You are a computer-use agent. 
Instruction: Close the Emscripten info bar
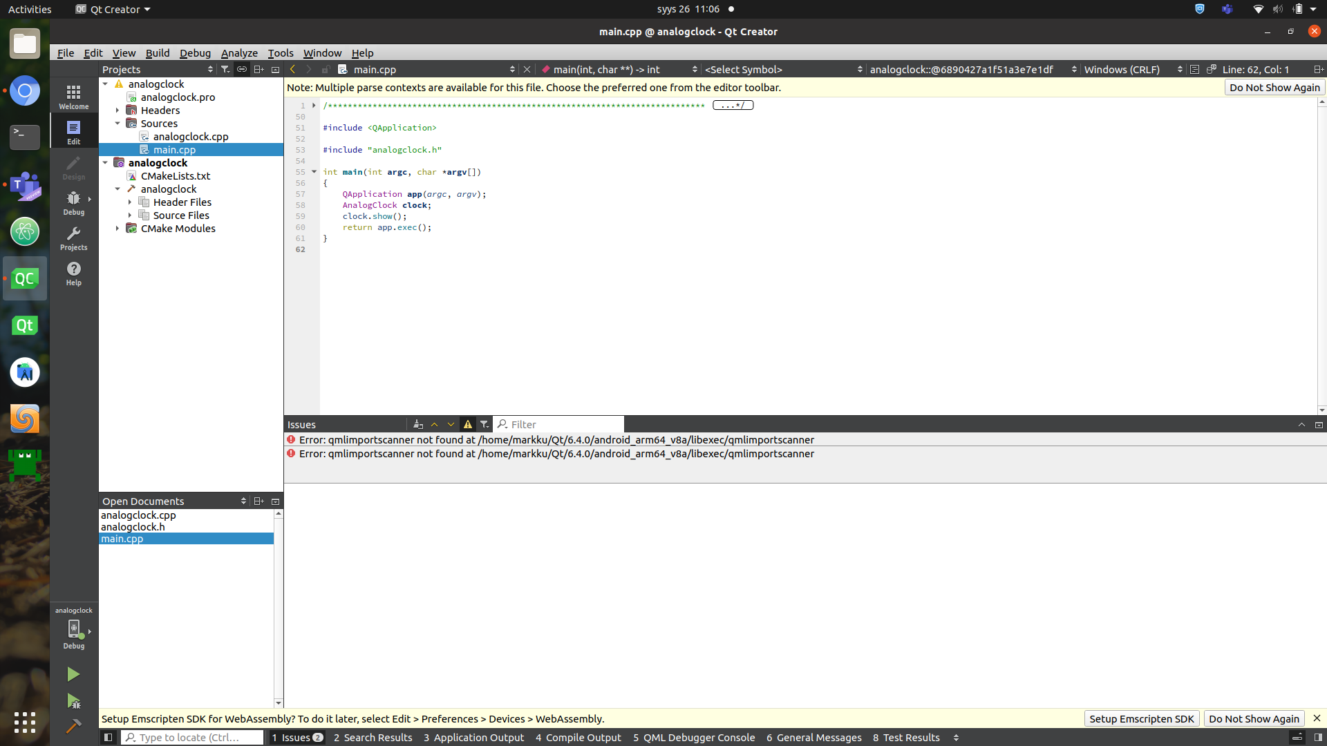click(1317, 718)
